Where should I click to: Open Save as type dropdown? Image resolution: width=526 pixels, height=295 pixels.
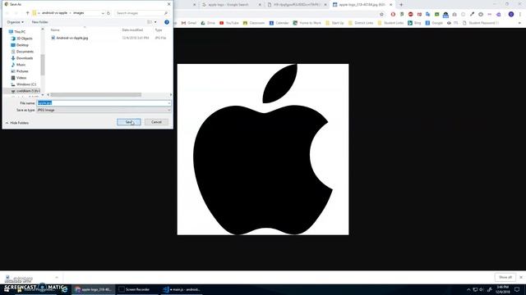coord(104,110)
